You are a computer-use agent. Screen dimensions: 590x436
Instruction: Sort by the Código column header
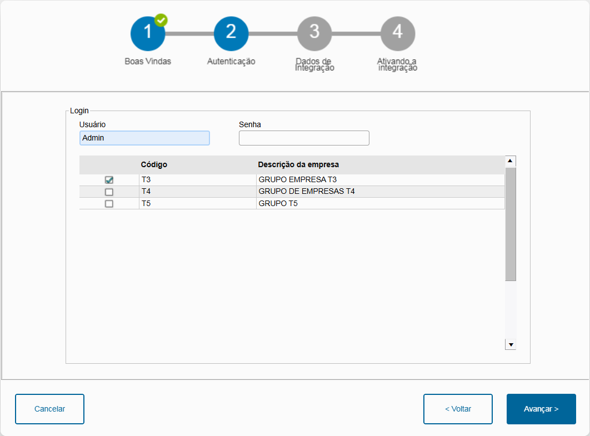coord(154,165)
